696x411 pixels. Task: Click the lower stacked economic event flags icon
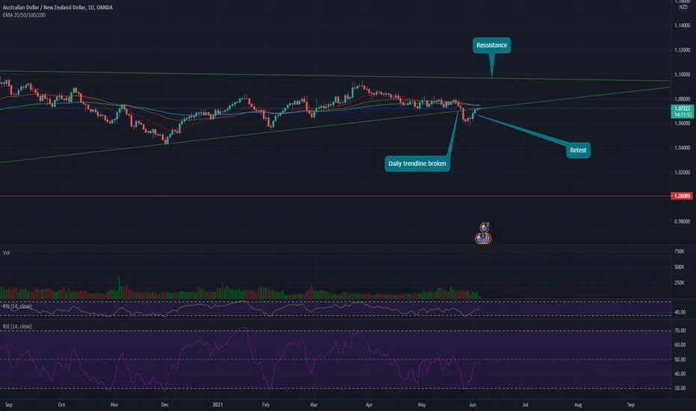coord(483,239)
